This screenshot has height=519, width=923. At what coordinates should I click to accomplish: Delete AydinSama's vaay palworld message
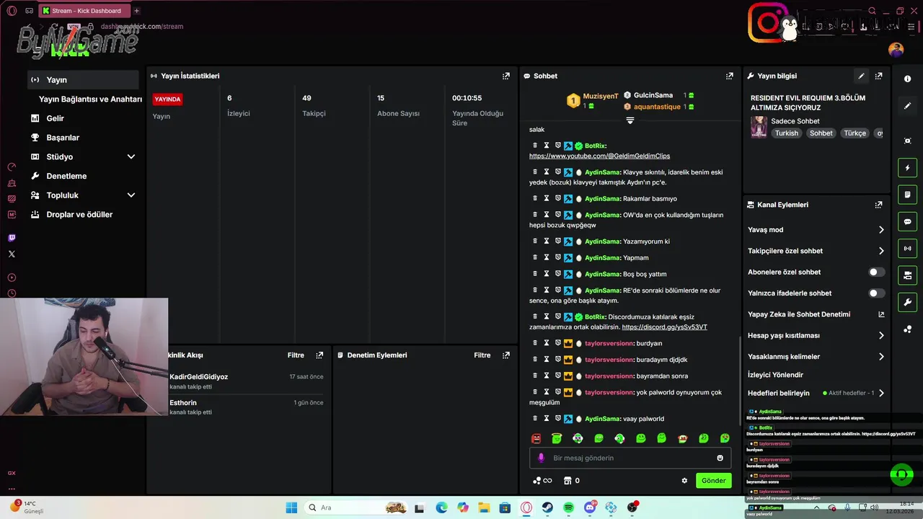535,419
